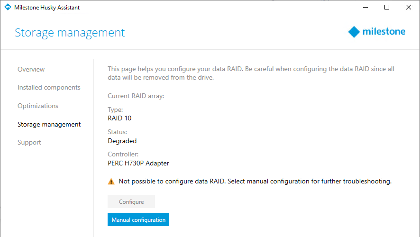The width and height of the screenshot is (420, 237).
Task: Click the yellow warning triangle icon
Action: click(x=111, y=181)
